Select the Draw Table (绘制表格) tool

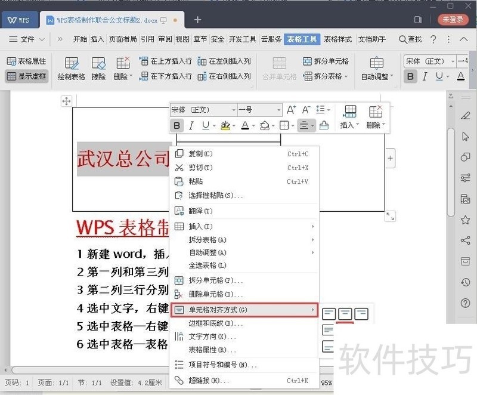[x=71, y=69]
